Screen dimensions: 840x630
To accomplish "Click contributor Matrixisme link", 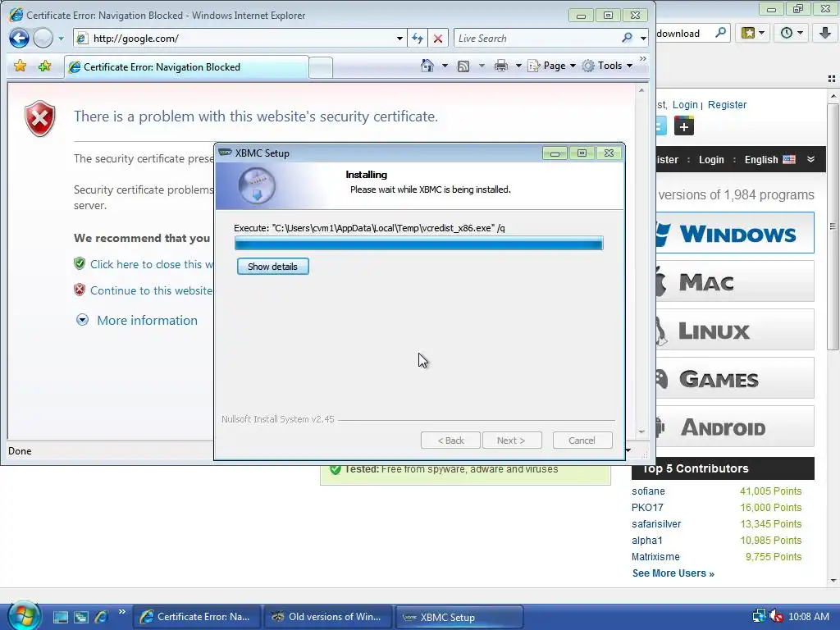I will click(655, 557).
